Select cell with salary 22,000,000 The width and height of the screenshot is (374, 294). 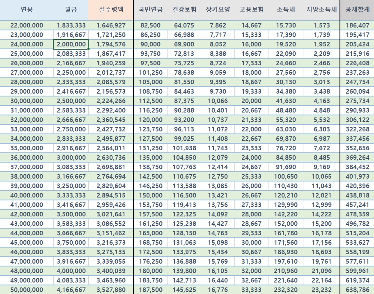point(27,25)
